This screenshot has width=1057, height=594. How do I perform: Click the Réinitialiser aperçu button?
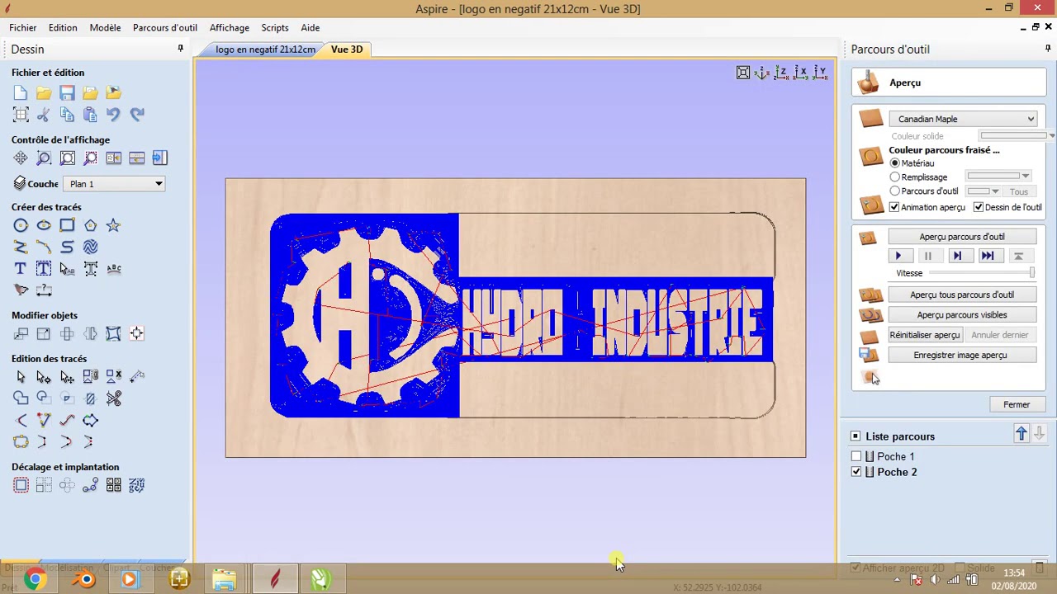click(925, 335)
